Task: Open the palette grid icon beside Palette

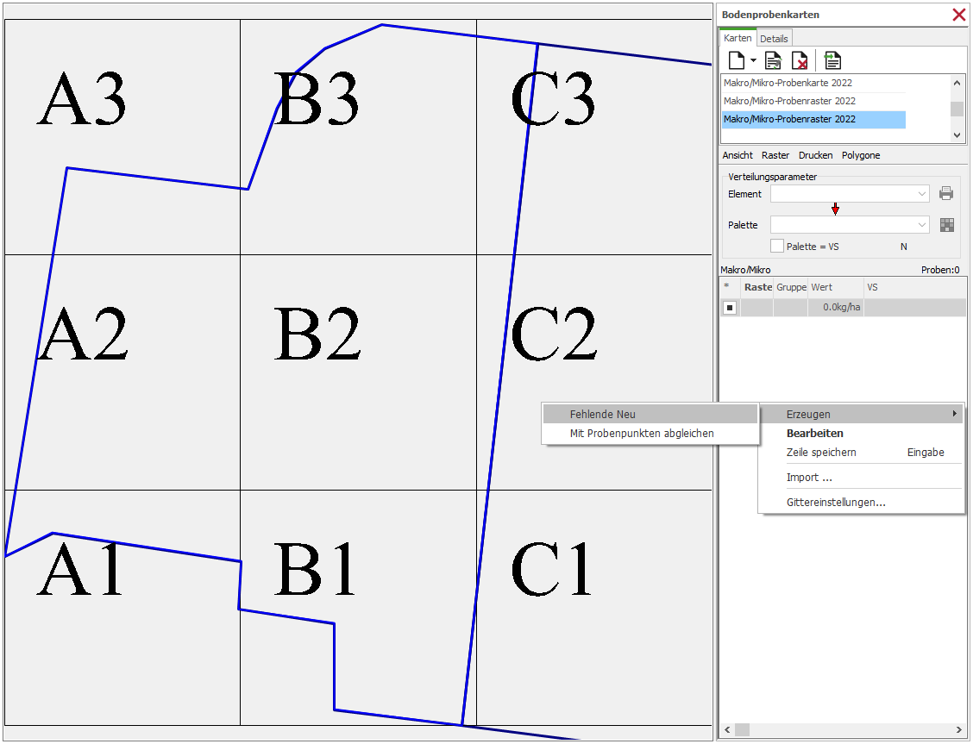Action: (x=947, y=225)
